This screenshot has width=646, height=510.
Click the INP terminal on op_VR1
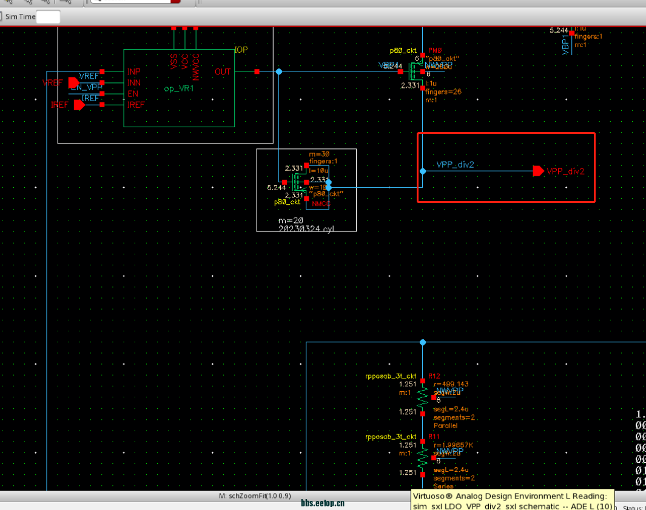(x=134, y=72)
